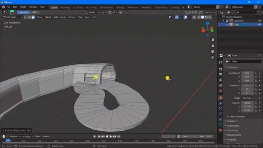Image resolution: width=263 pixels, height=148 pixels.
Task: Toggle proportional editing button
Action: (x=120, y=12)
